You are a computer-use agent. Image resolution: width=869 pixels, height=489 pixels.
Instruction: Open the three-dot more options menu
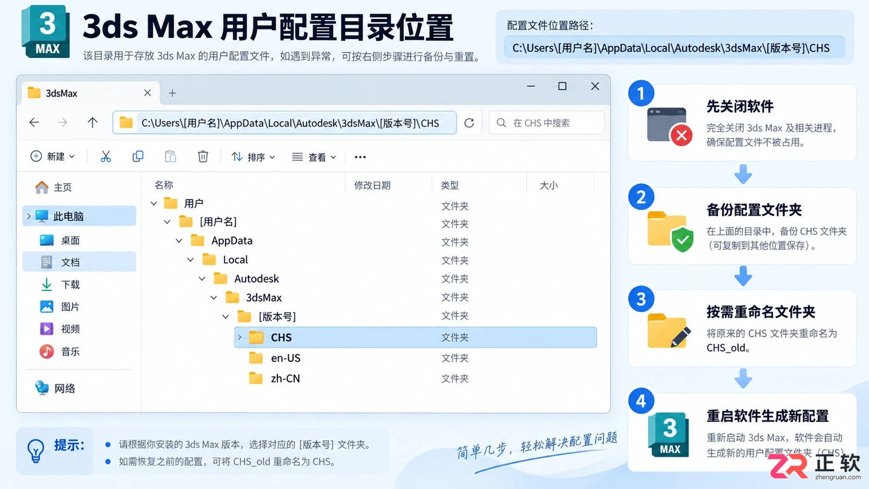tap(360, 157)
